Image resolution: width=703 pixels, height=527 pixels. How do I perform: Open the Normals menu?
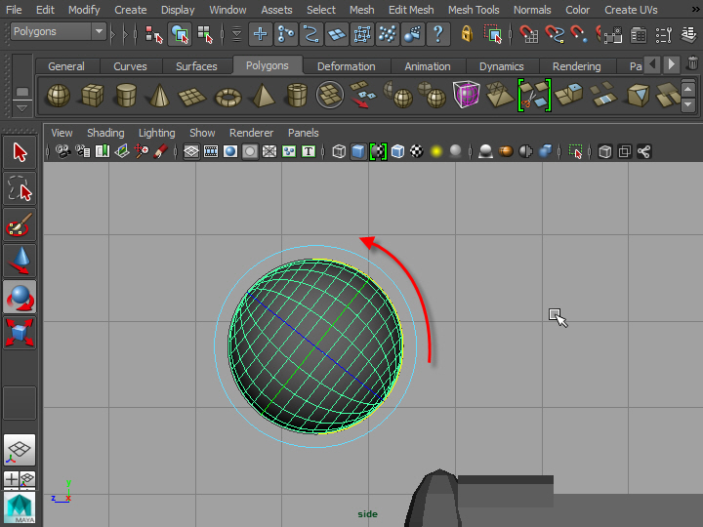(532, 10)
